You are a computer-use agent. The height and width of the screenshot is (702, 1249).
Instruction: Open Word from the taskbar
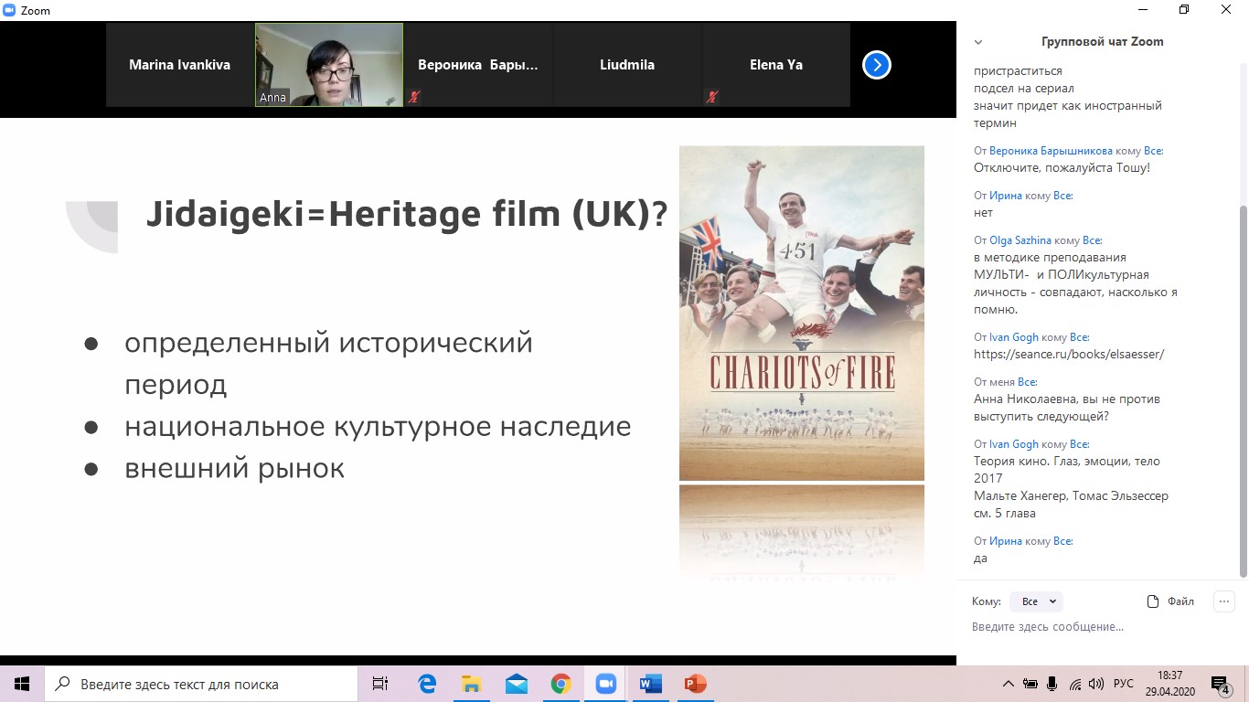pos(650,684)
